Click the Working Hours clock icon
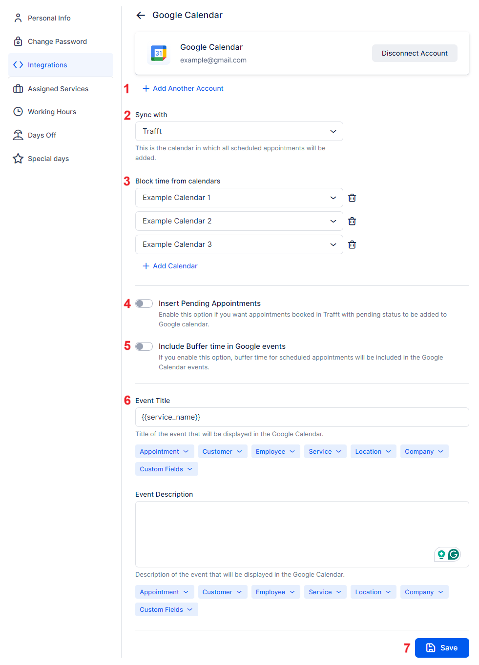Screen dimensions: 479x665 click(18, 111)
